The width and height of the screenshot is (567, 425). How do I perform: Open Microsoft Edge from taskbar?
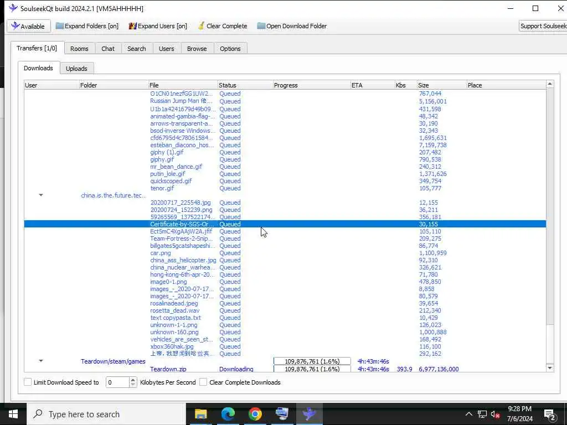(228, 414)
